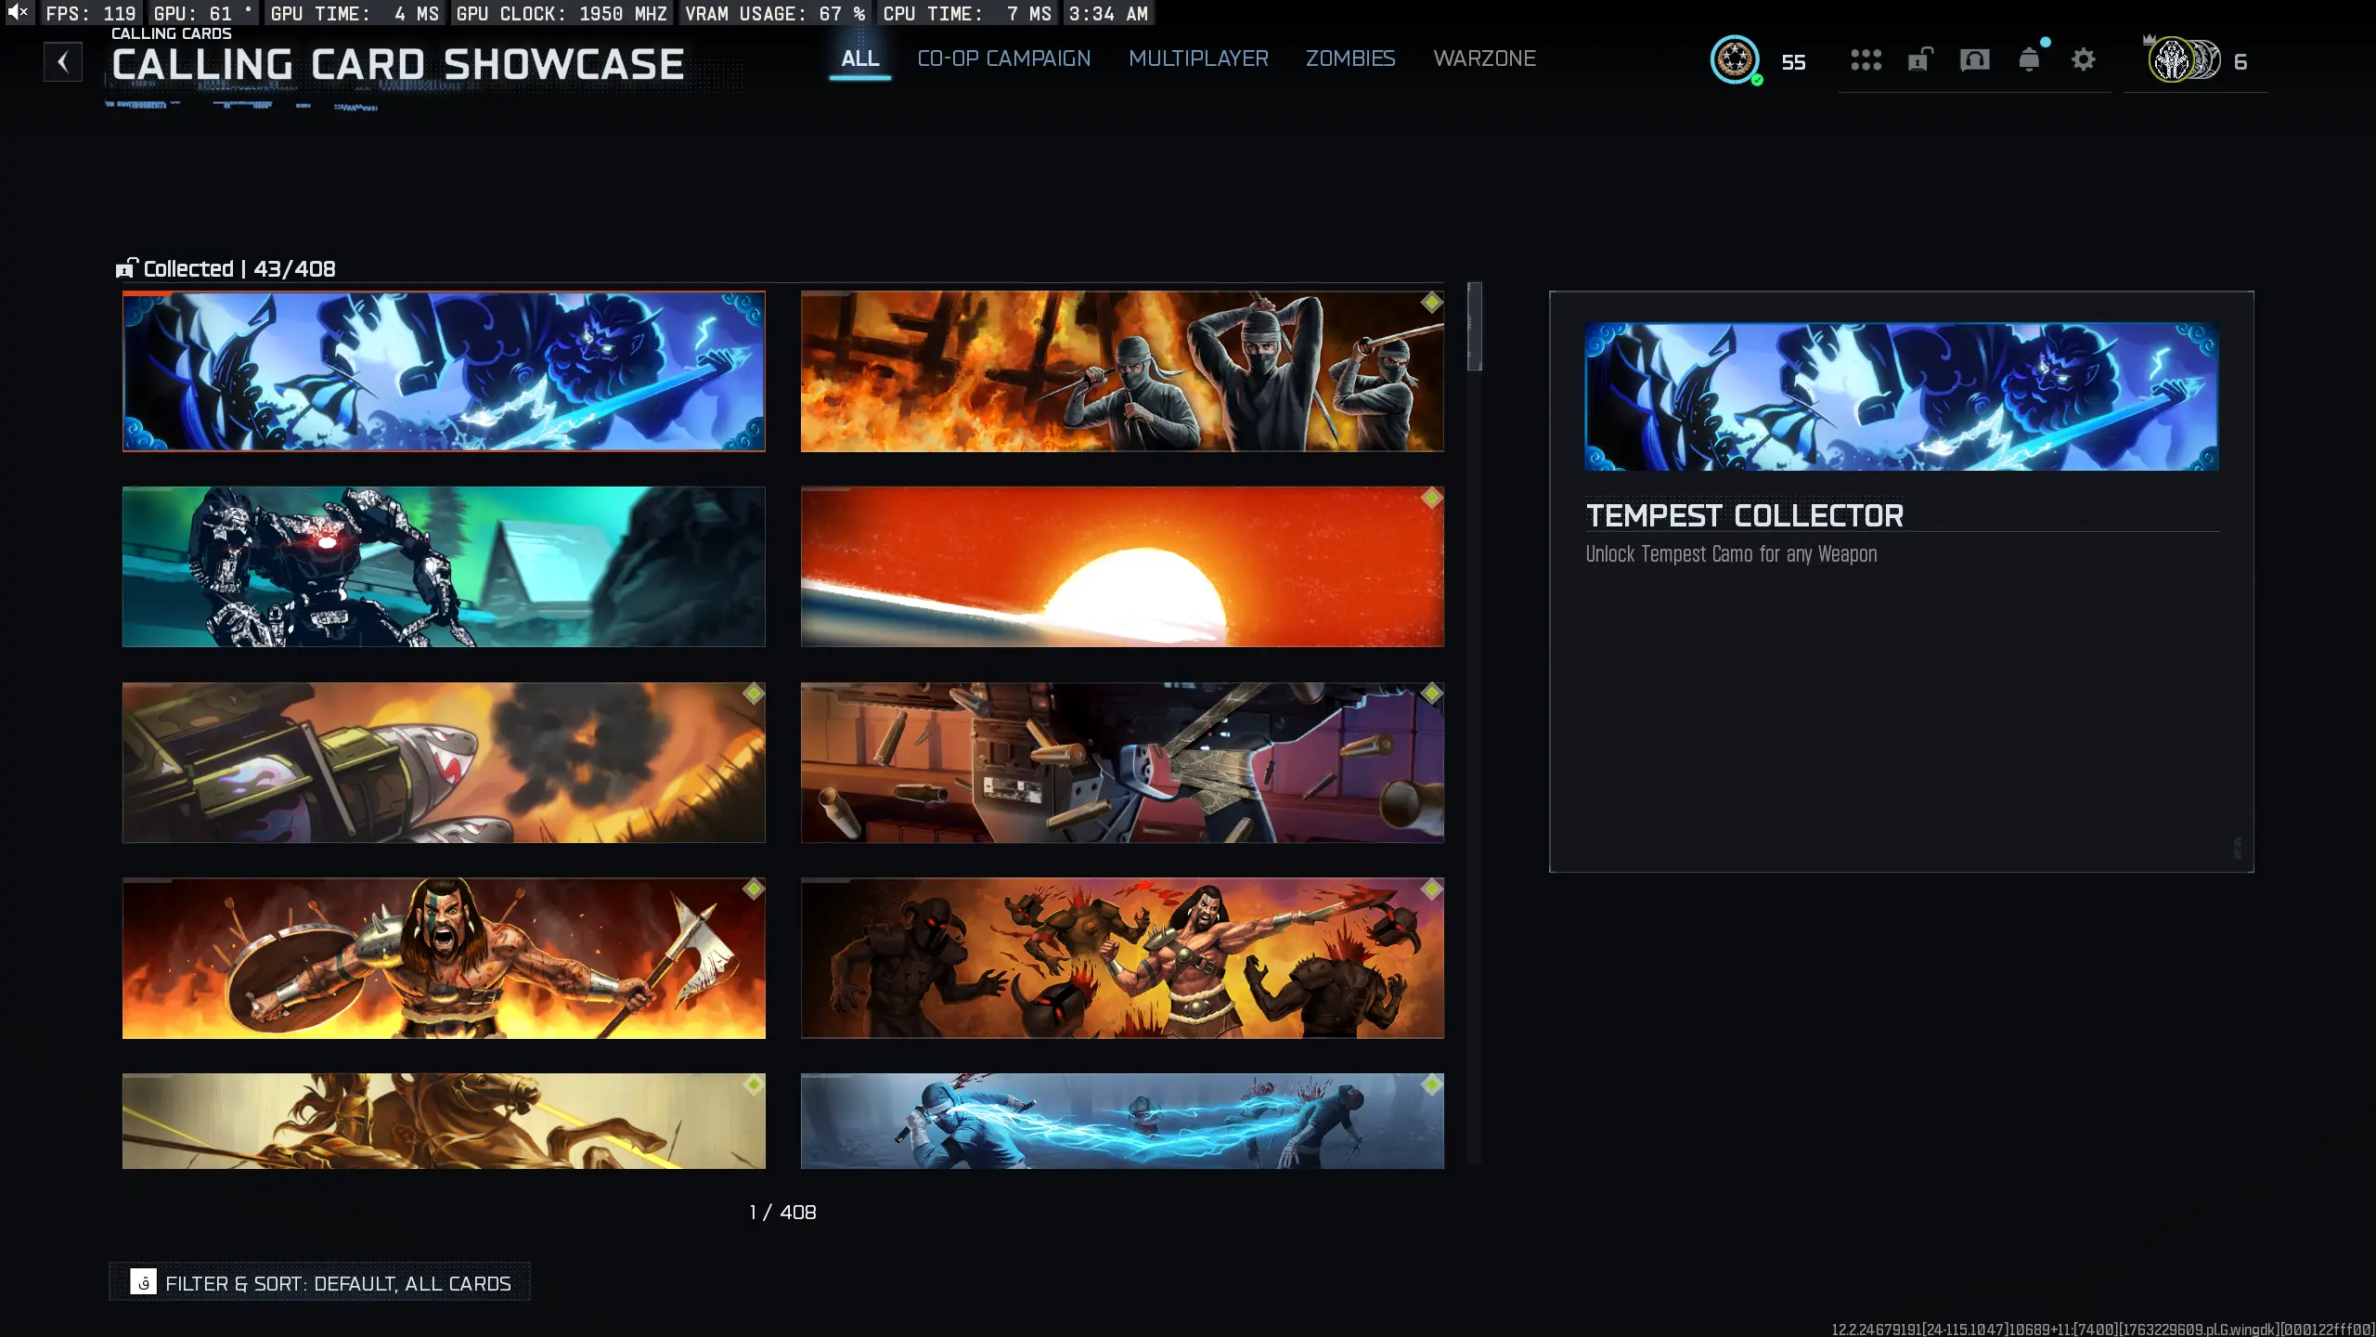Open Filter & Sort options
2376x1337 pixels.
[x=338, y=1283]
